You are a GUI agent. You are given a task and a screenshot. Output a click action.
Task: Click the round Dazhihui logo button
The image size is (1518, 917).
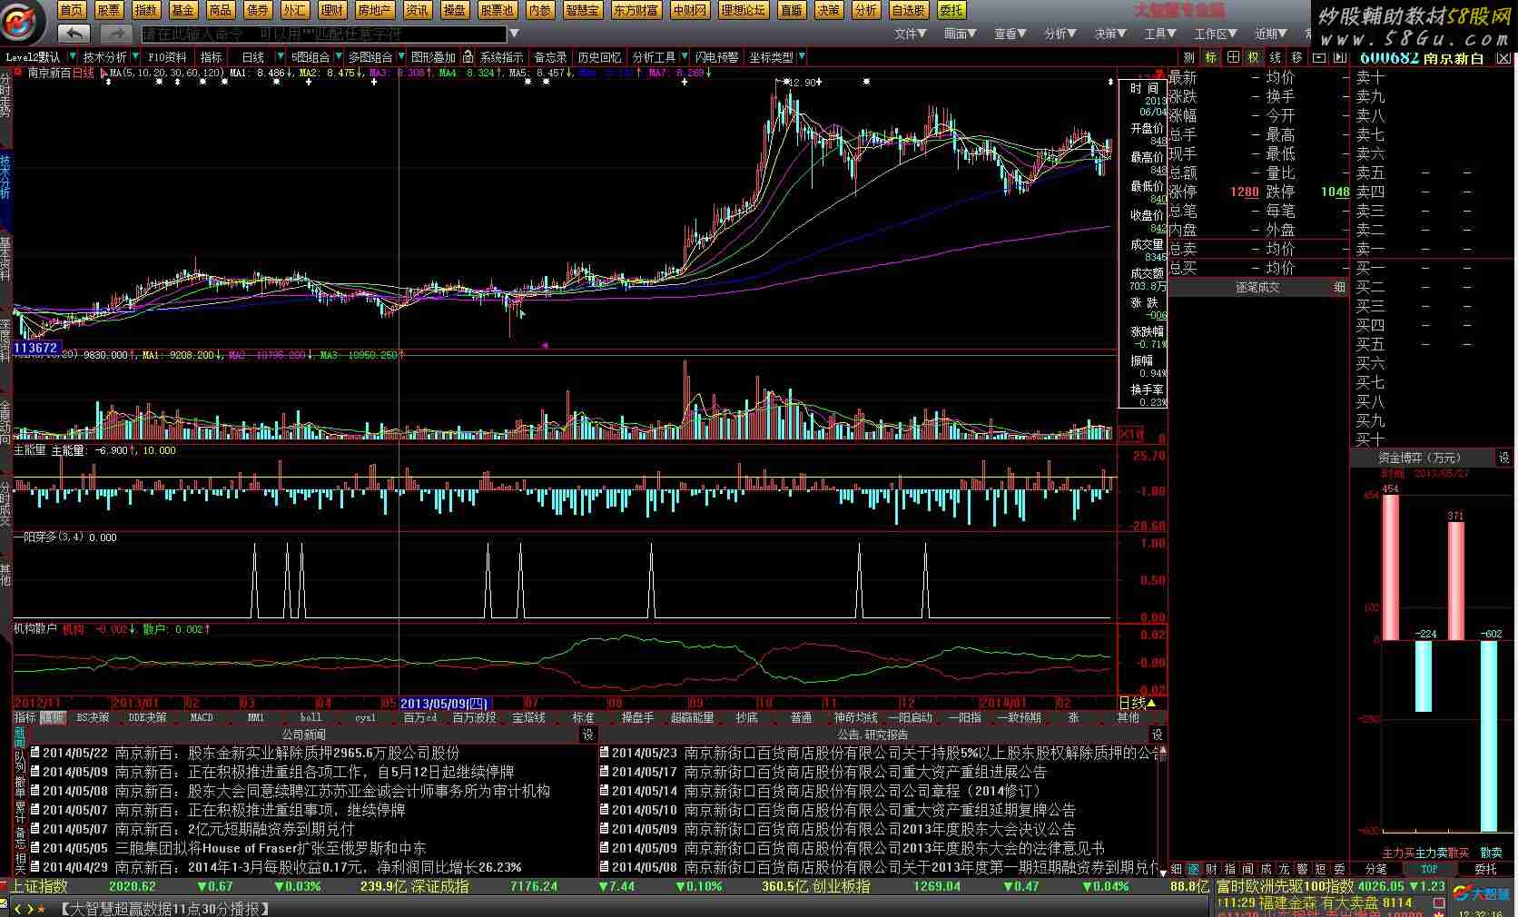coord(22,22)
